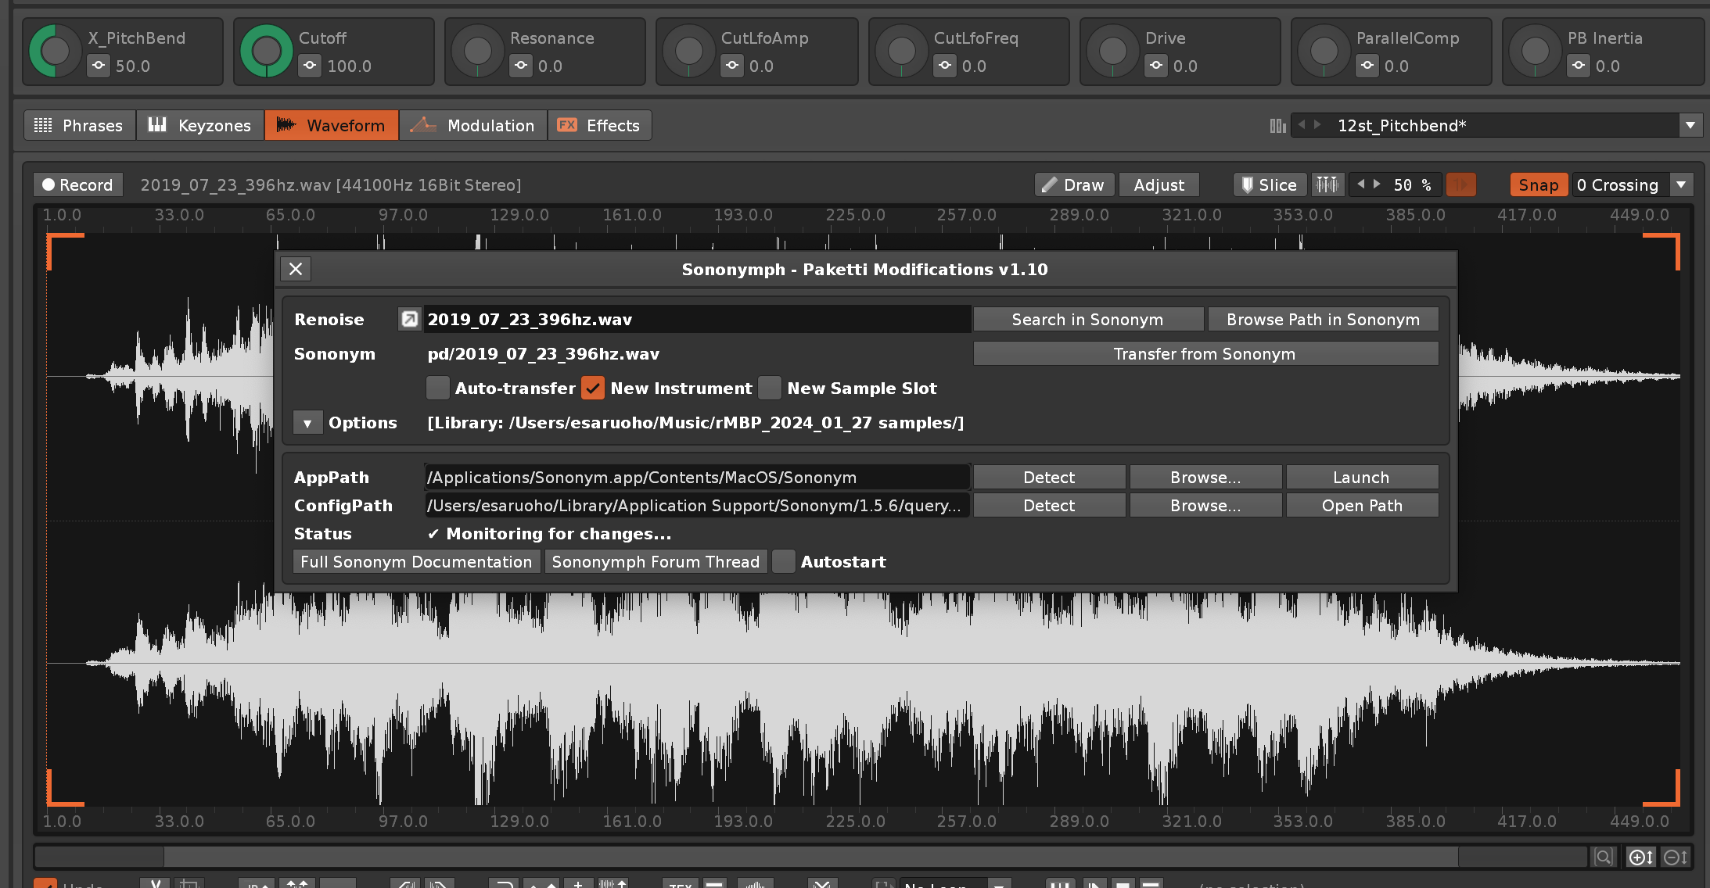Toggle the Slice mode button
This screenshot has height=888, width=1710.
(1270, 184)
